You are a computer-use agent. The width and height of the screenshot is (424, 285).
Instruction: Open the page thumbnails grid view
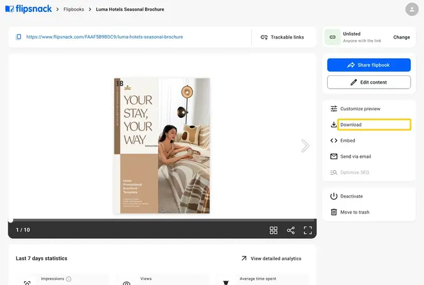273,230
